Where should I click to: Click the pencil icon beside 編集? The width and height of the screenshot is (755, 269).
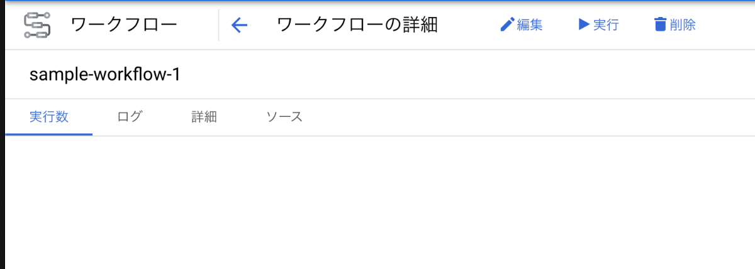click(507, 25)
